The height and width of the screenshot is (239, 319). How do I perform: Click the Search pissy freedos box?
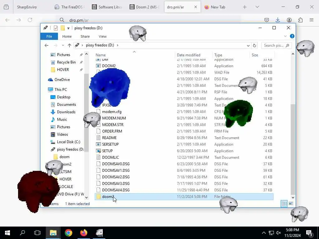276,45
